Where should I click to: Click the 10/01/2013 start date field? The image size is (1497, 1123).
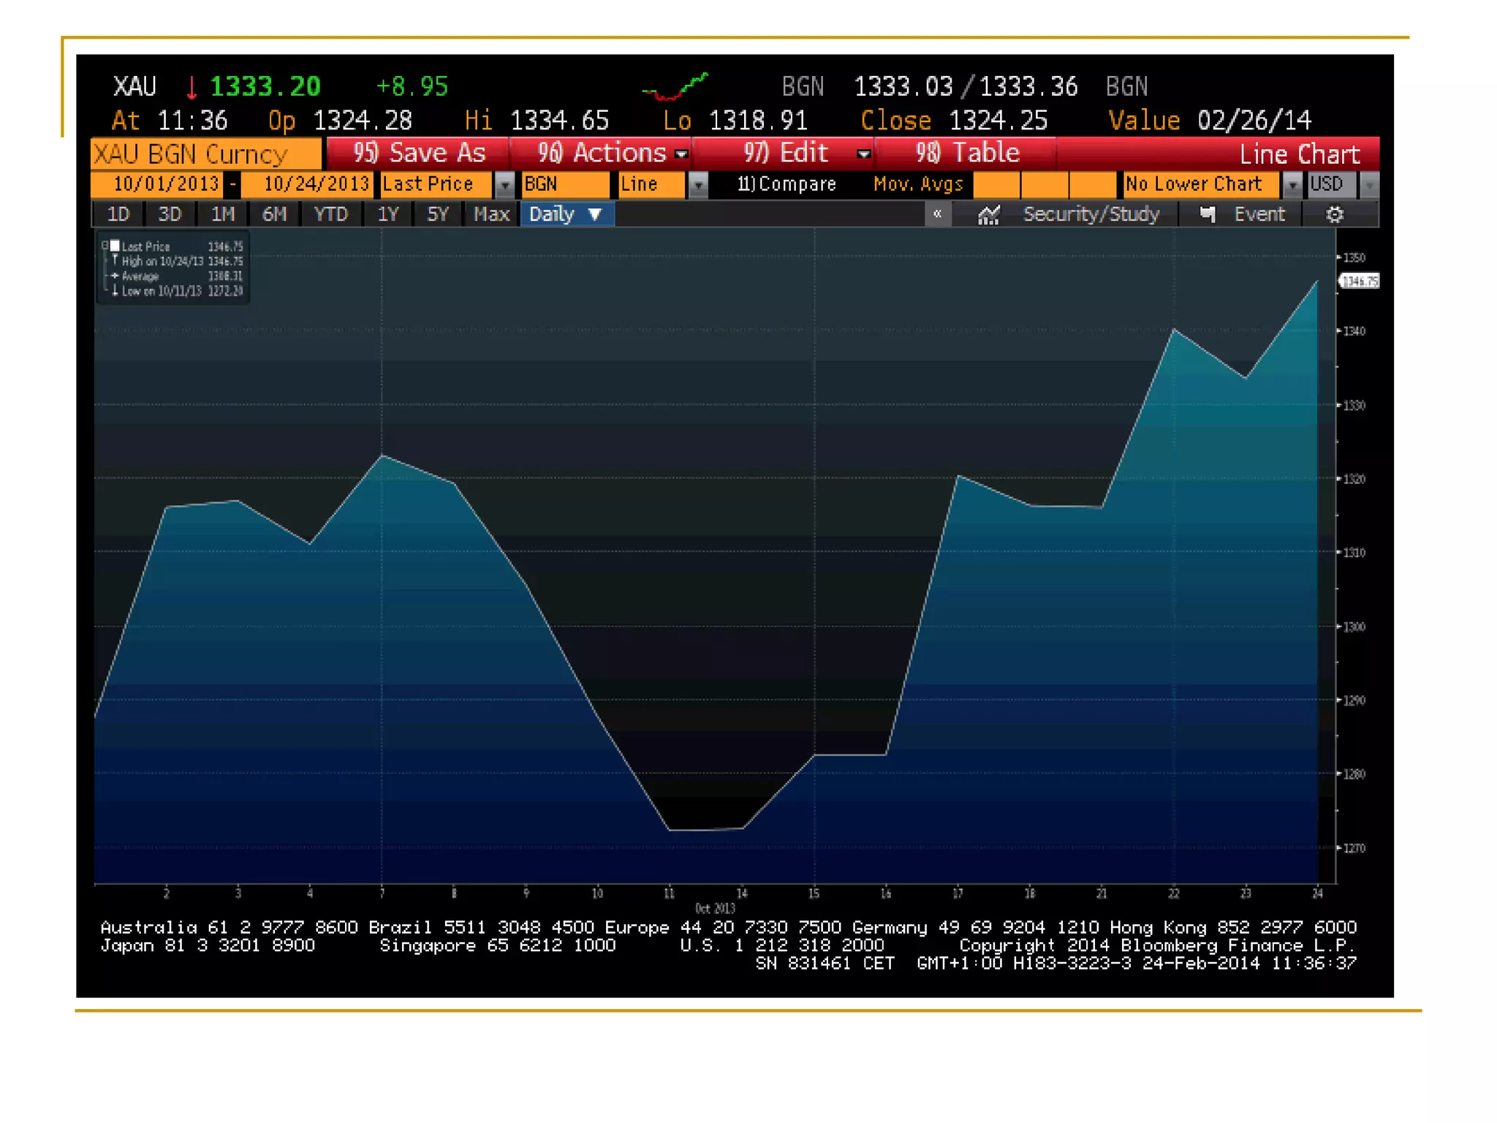[x=166, y=184]
